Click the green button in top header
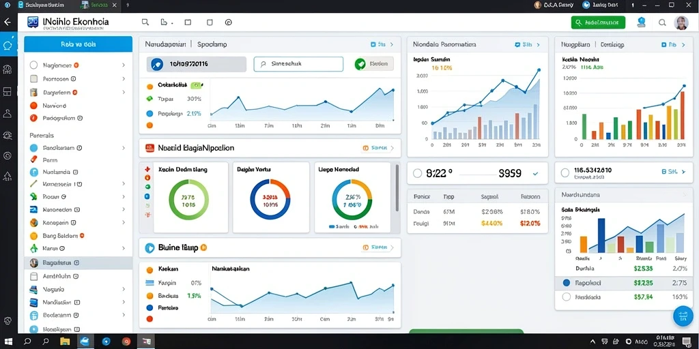This screenshot has height=349, width=699. 598,22
